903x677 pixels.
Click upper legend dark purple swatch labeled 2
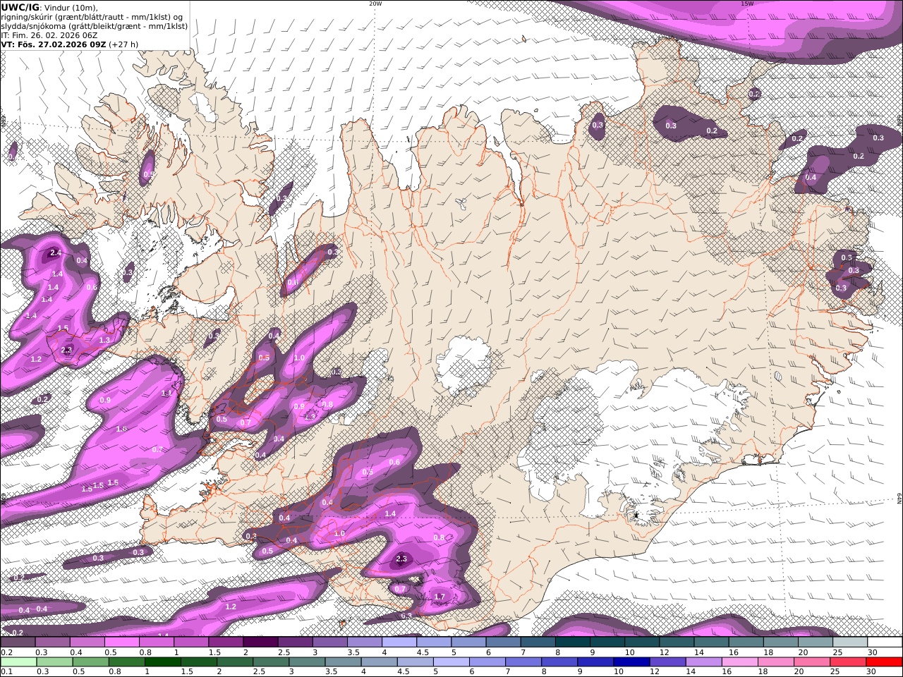click(260, 642)
